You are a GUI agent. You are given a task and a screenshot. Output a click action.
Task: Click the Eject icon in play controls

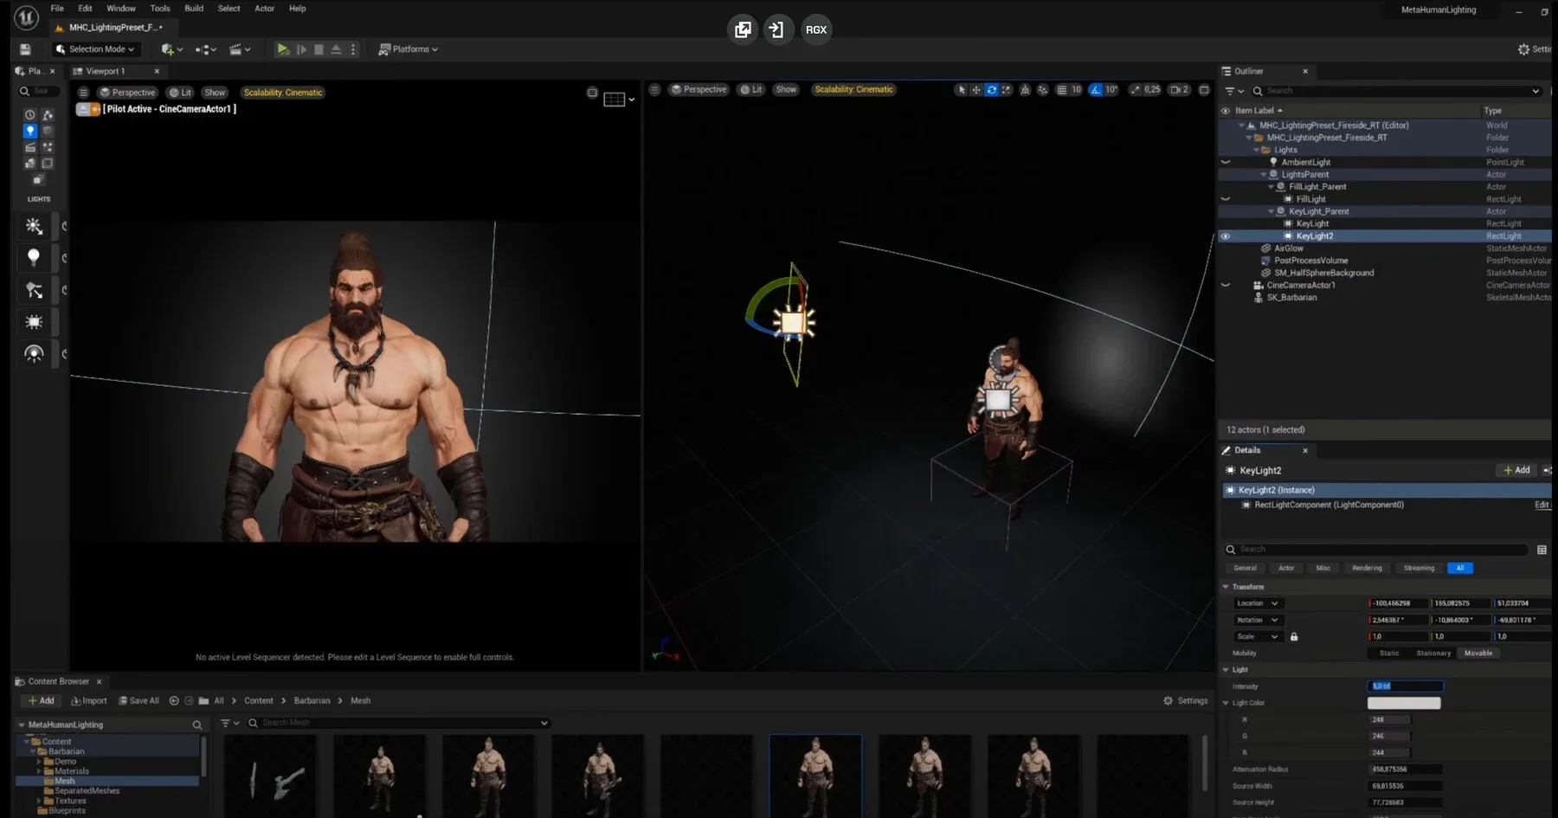point(336,49)
